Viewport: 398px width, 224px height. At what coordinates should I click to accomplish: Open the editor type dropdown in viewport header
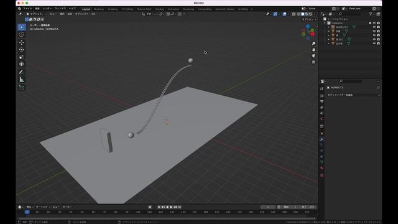click(21, 14)
